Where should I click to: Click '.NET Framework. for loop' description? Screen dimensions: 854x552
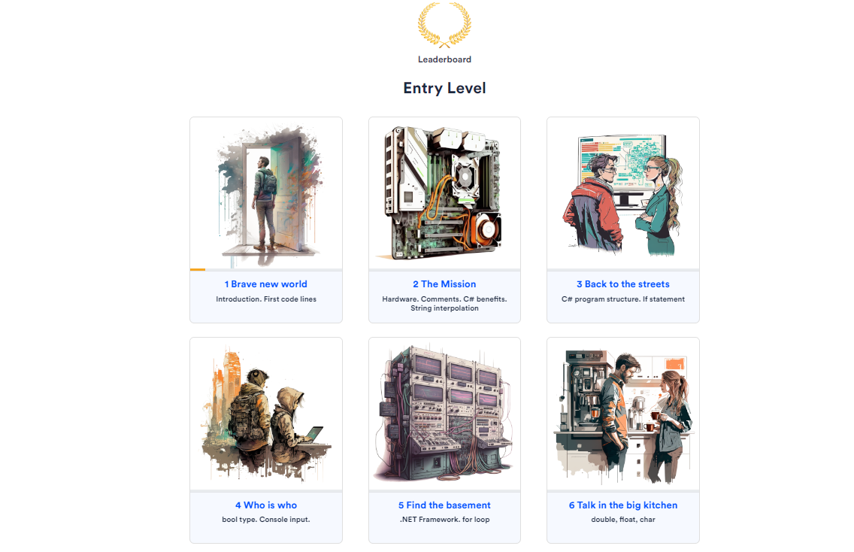[444, 520]
